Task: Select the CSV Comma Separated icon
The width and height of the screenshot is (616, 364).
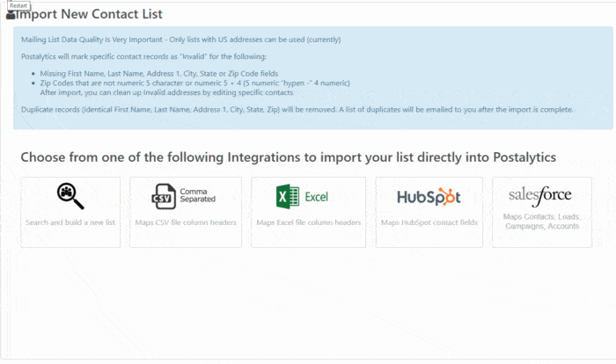Action: pyautogui.click(x=183, y=196)
